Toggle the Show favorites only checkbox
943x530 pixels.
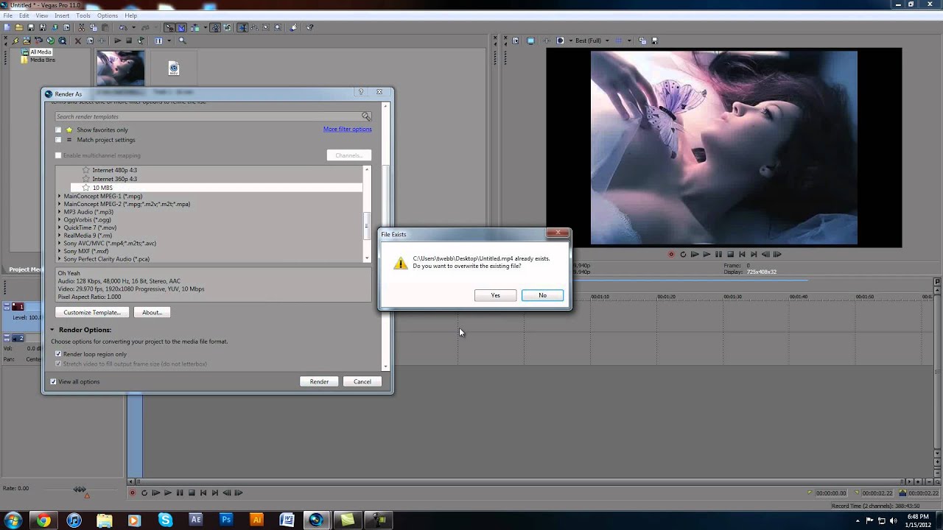coord(58,130)
